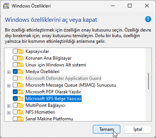This screenshot has height=138, width=156.
Task: Confirm with the Tamam button
Action: (x=106, y=129)
